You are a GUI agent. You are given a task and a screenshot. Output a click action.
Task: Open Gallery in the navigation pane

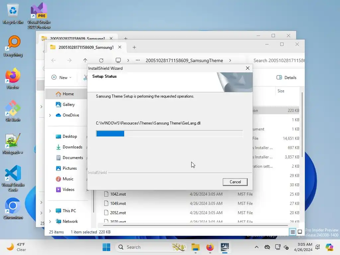(x=69, y=105)
